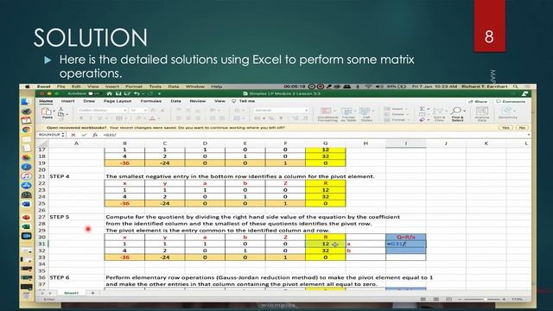Viewport: 553px width, 311px height.
Task: Add a new sheet with plus button
Action: pyautogui.click(x=92, y=293)
